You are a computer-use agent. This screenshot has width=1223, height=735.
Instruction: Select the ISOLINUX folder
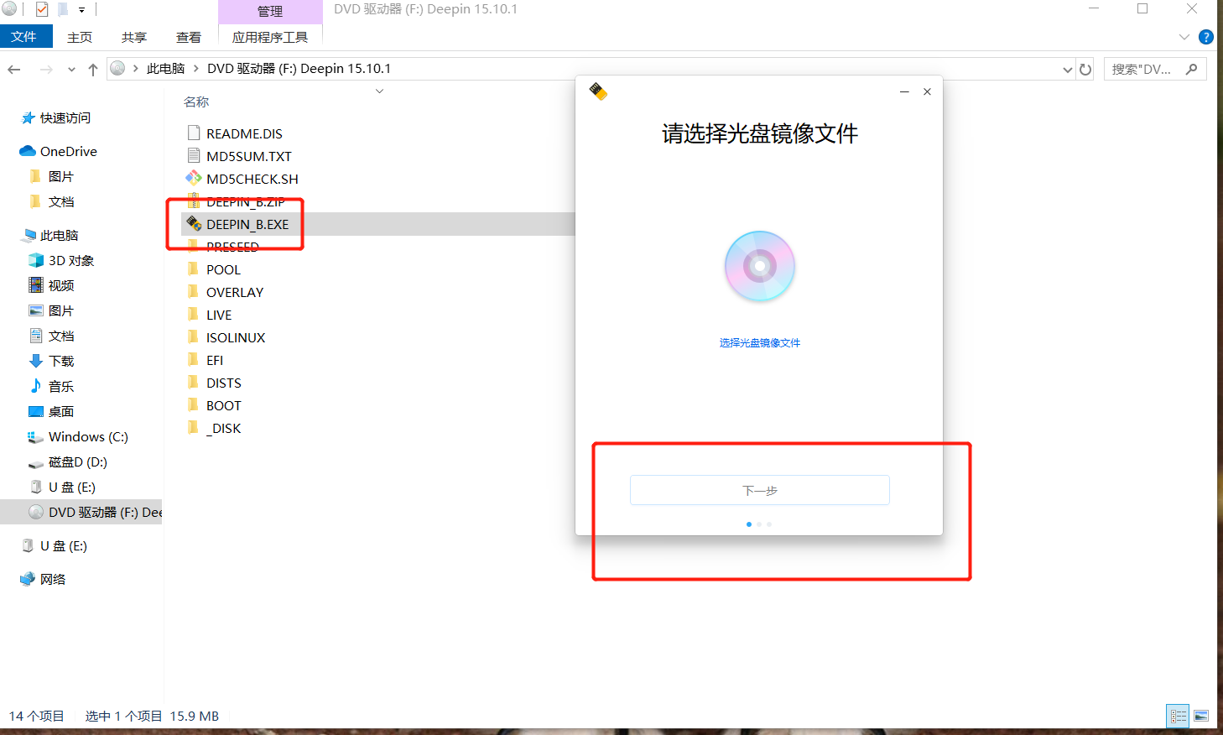[x=236, y=337]
